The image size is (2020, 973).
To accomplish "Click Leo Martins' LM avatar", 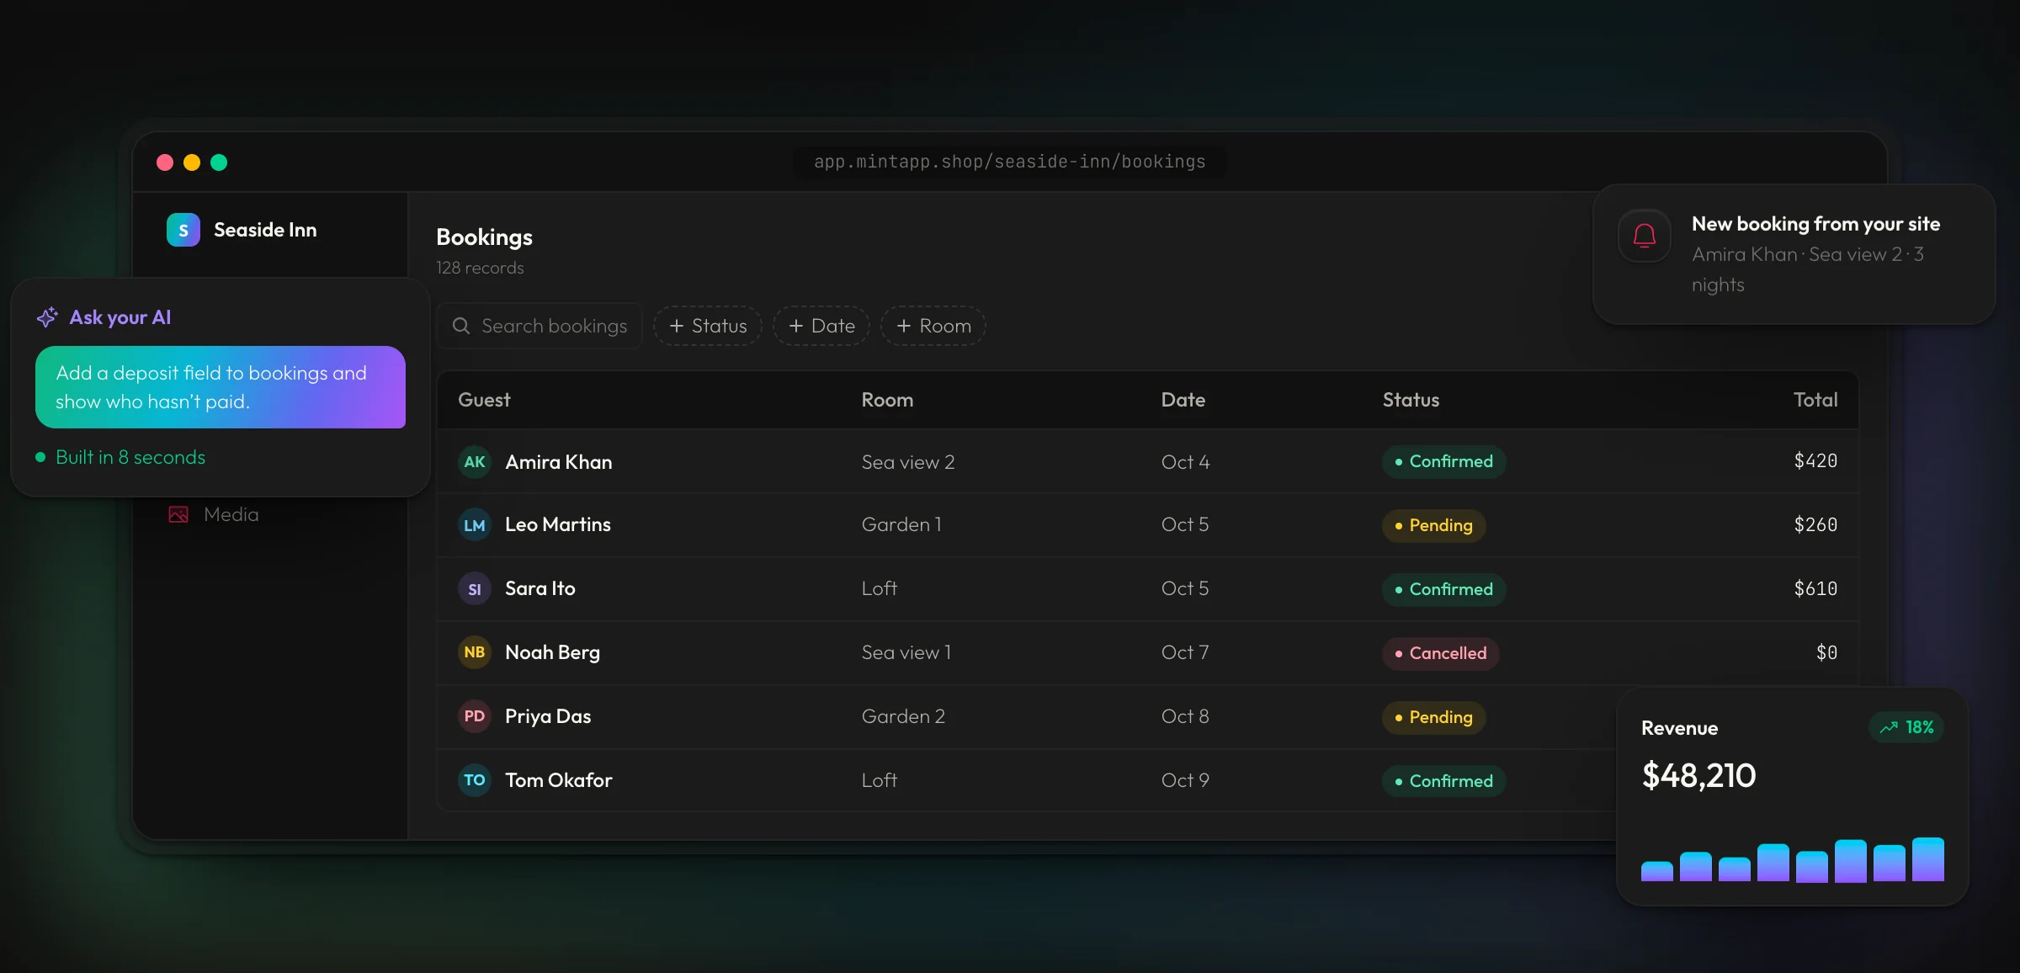I will tap(475, 525).
